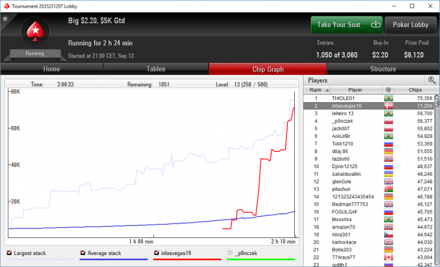Click chips value 75,356
This screenshot has height=267, width=440.
pos(424,98)
